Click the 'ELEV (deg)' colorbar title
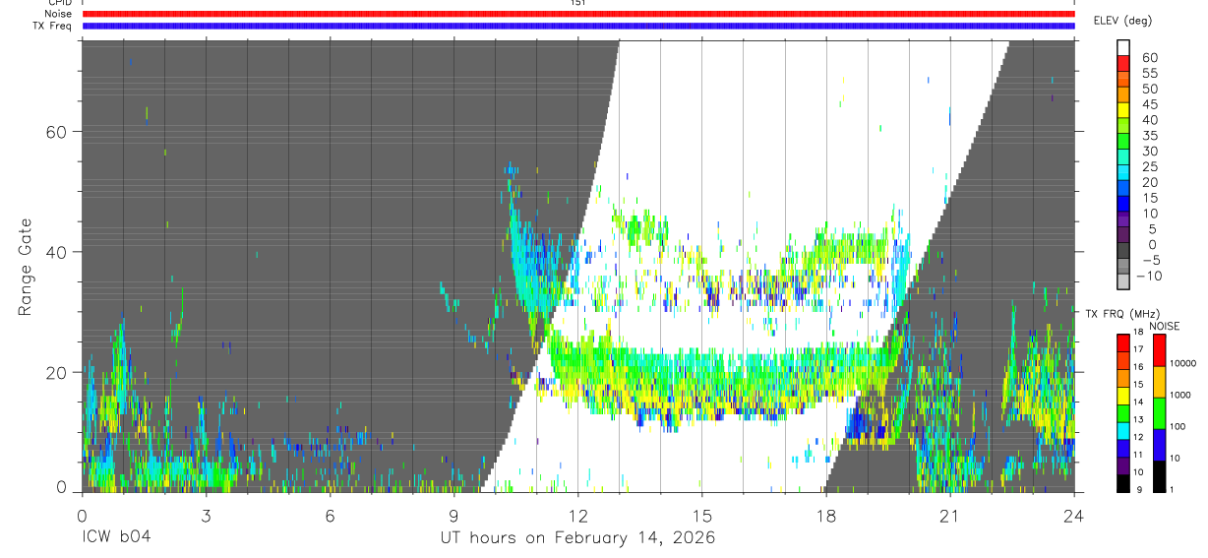 tap(1122, 21)
